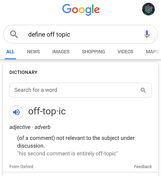Go to the Videos tab
Viewport: 161px width, 176px height.
coord(125,52)
